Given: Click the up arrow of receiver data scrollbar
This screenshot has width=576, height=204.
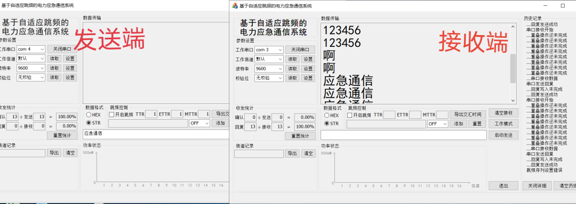Looking at the screenshot, I should pos(513,27).
